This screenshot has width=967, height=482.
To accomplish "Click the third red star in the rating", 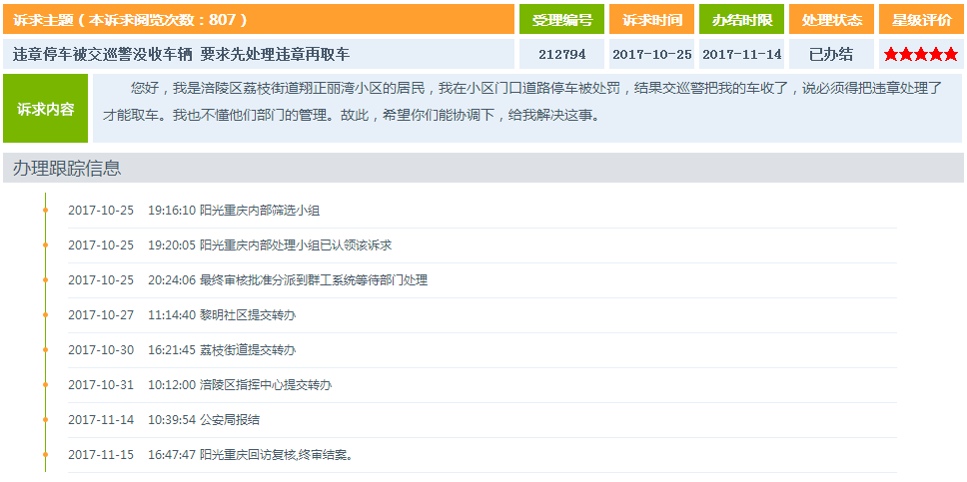I will pos(921,54).
